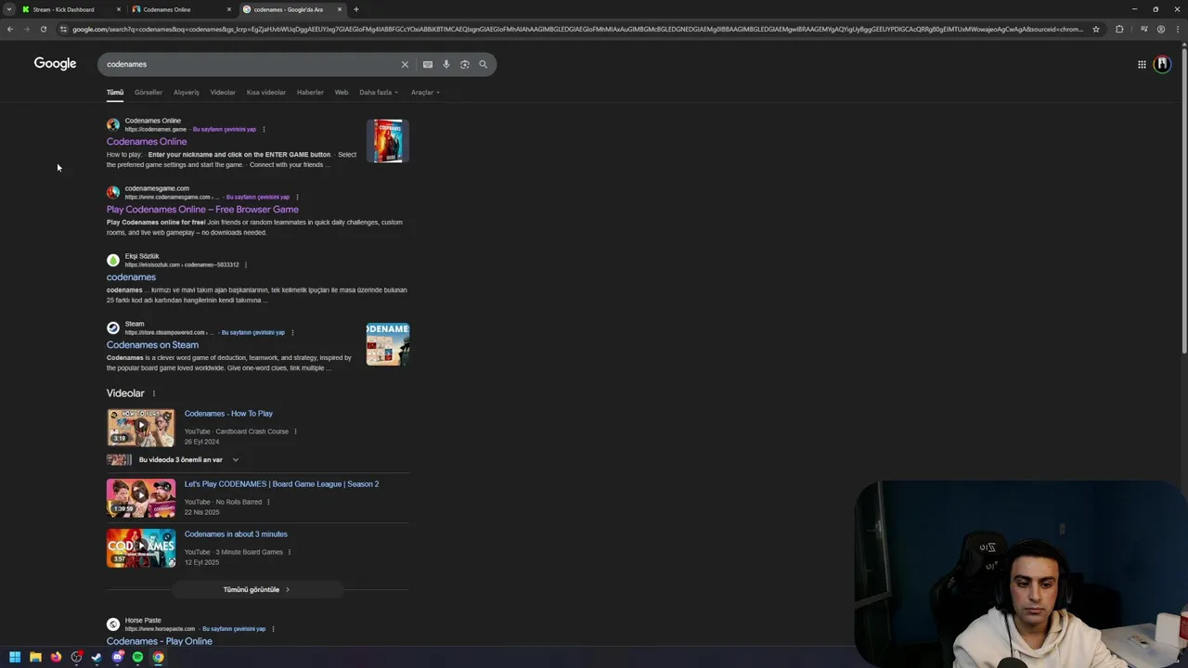Open more options for Codenames Online result
Screen dimensions: 1188x668
pos(264,130)
